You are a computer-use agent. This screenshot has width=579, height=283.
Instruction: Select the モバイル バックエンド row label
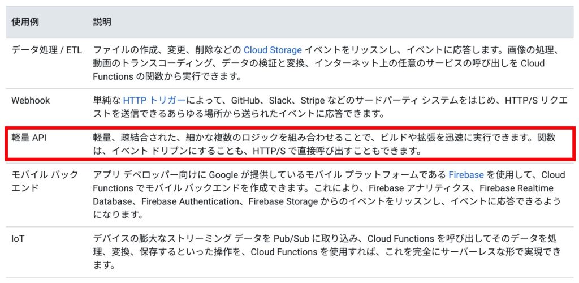click(x=45, y=181)
